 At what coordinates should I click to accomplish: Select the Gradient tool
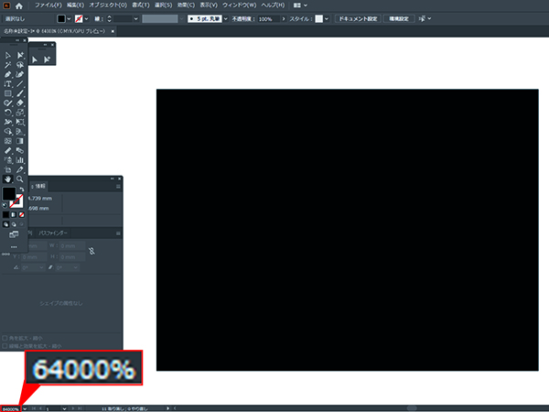tap(20, 141)
